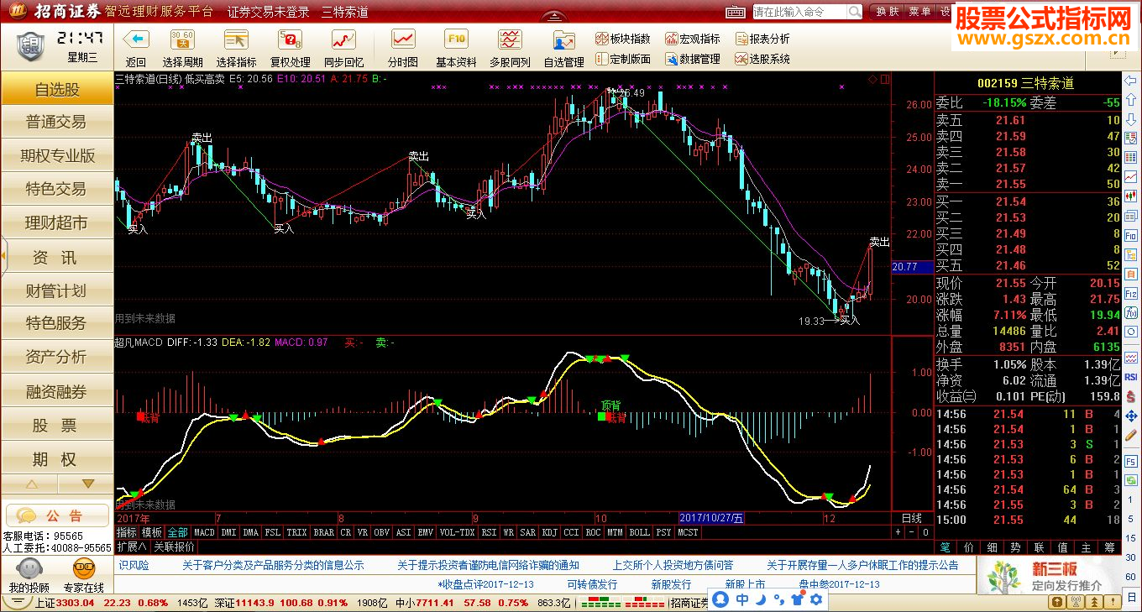Screen dimensions: 1142x612
Task: Select 自选股 in the left sidebar
Action: tap(57, 89)
